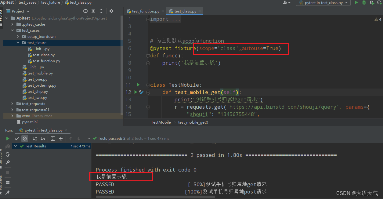
Task: Run pytest using the green Run button
Action: (356, 2)
